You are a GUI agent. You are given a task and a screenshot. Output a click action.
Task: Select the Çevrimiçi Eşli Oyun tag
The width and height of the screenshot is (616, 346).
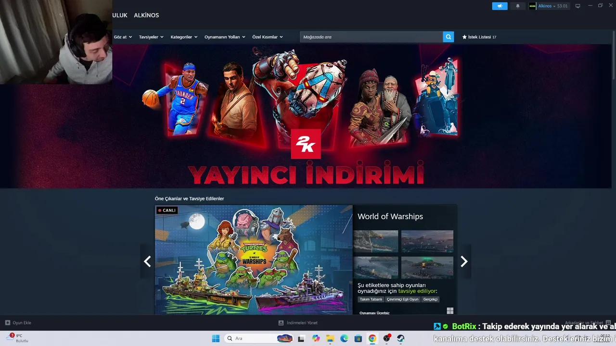(x=403, y=299)
